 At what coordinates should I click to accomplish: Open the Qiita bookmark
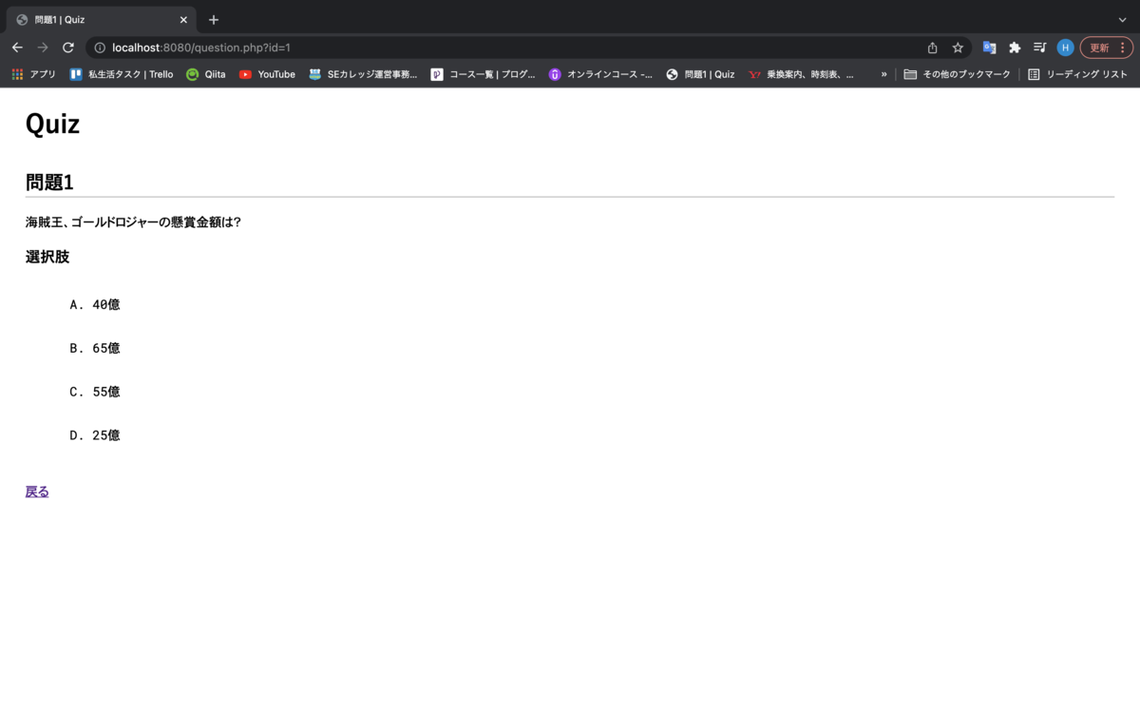[x=206, y=74]
